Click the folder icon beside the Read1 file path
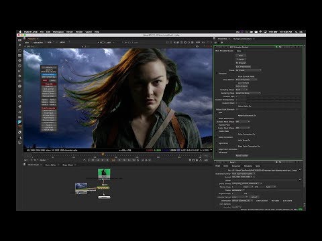Image resolution: width=322 pixels, height=241 pixels. [x=300, y=170]
